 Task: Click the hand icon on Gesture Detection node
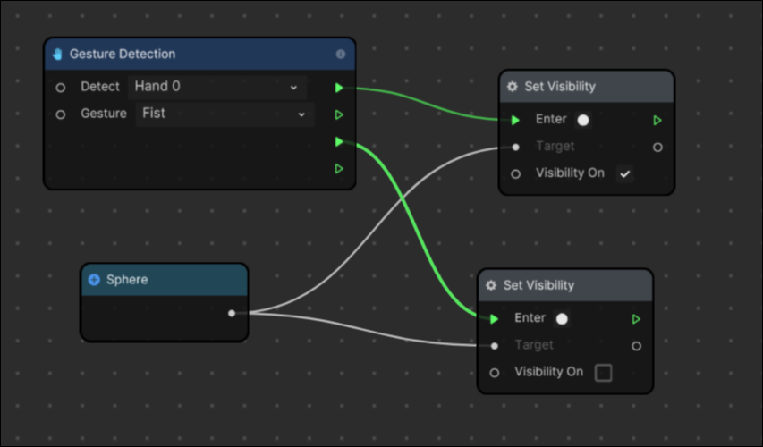[57, 54]
